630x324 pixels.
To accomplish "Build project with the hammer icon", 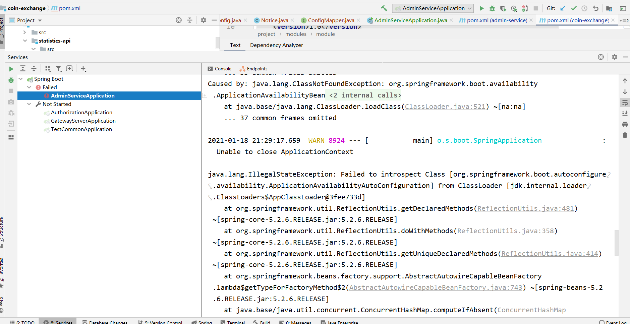I will (384, 8).
